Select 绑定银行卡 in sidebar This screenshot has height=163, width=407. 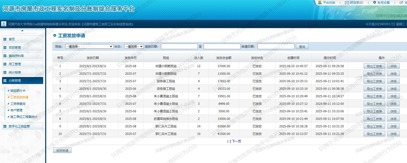click(x=18, y=91)
